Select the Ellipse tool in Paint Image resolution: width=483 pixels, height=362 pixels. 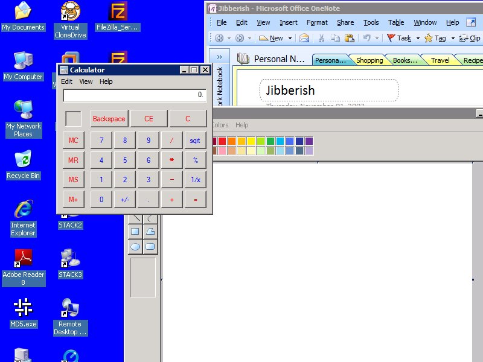[135, 247]
